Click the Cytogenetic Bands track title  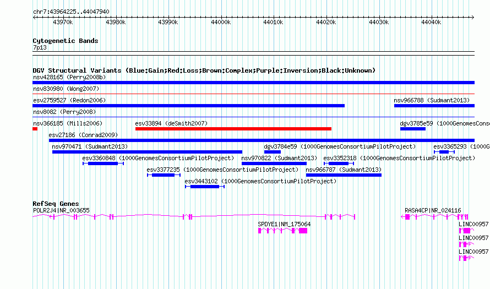[66, 41]
